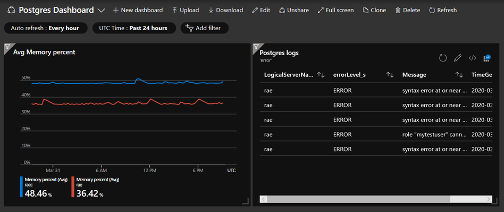Clone this dashboard
Screen dimensions: 504x212
pyautogui.click(x=374, y=10)
